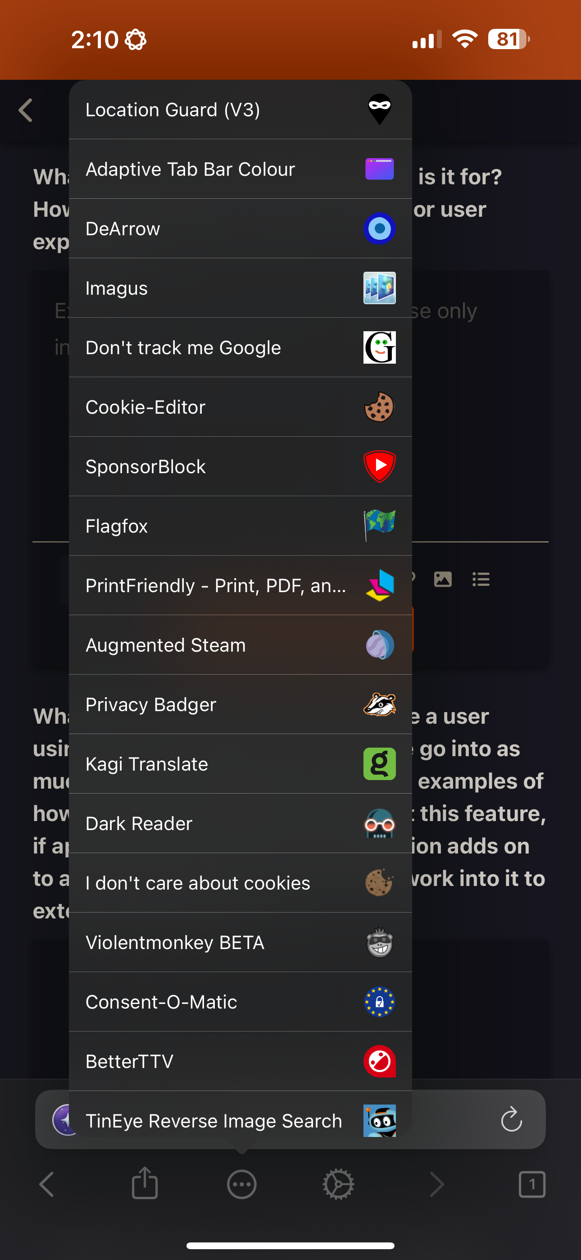Choose the Adaptive Tab Bar Colour entry
Viewport: 581px width, 1260px height.
pyautogui.click(x=240, y=169)
